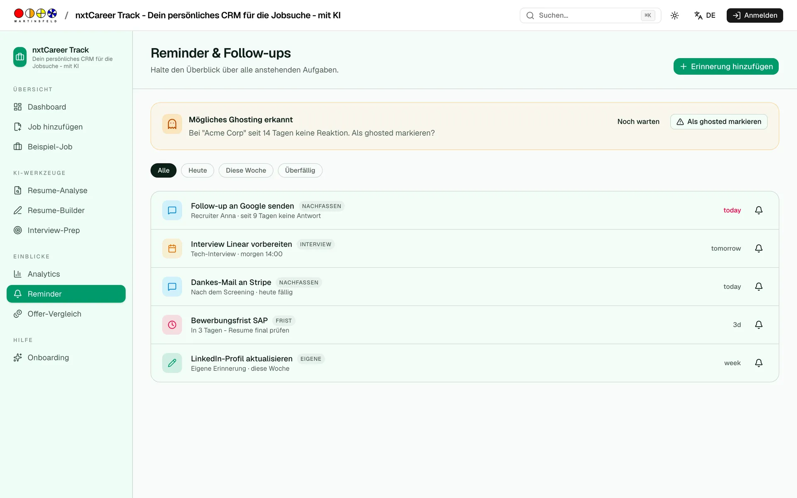Click the week due label
Image resolution: width=797 pixels, height=498 pixels.
[732, 363]
